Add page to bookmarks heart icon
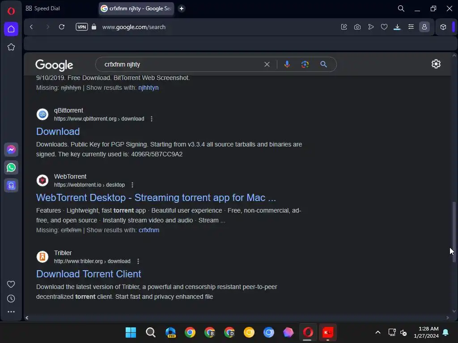This screenshot has height=343, width=458. point(384,27)
